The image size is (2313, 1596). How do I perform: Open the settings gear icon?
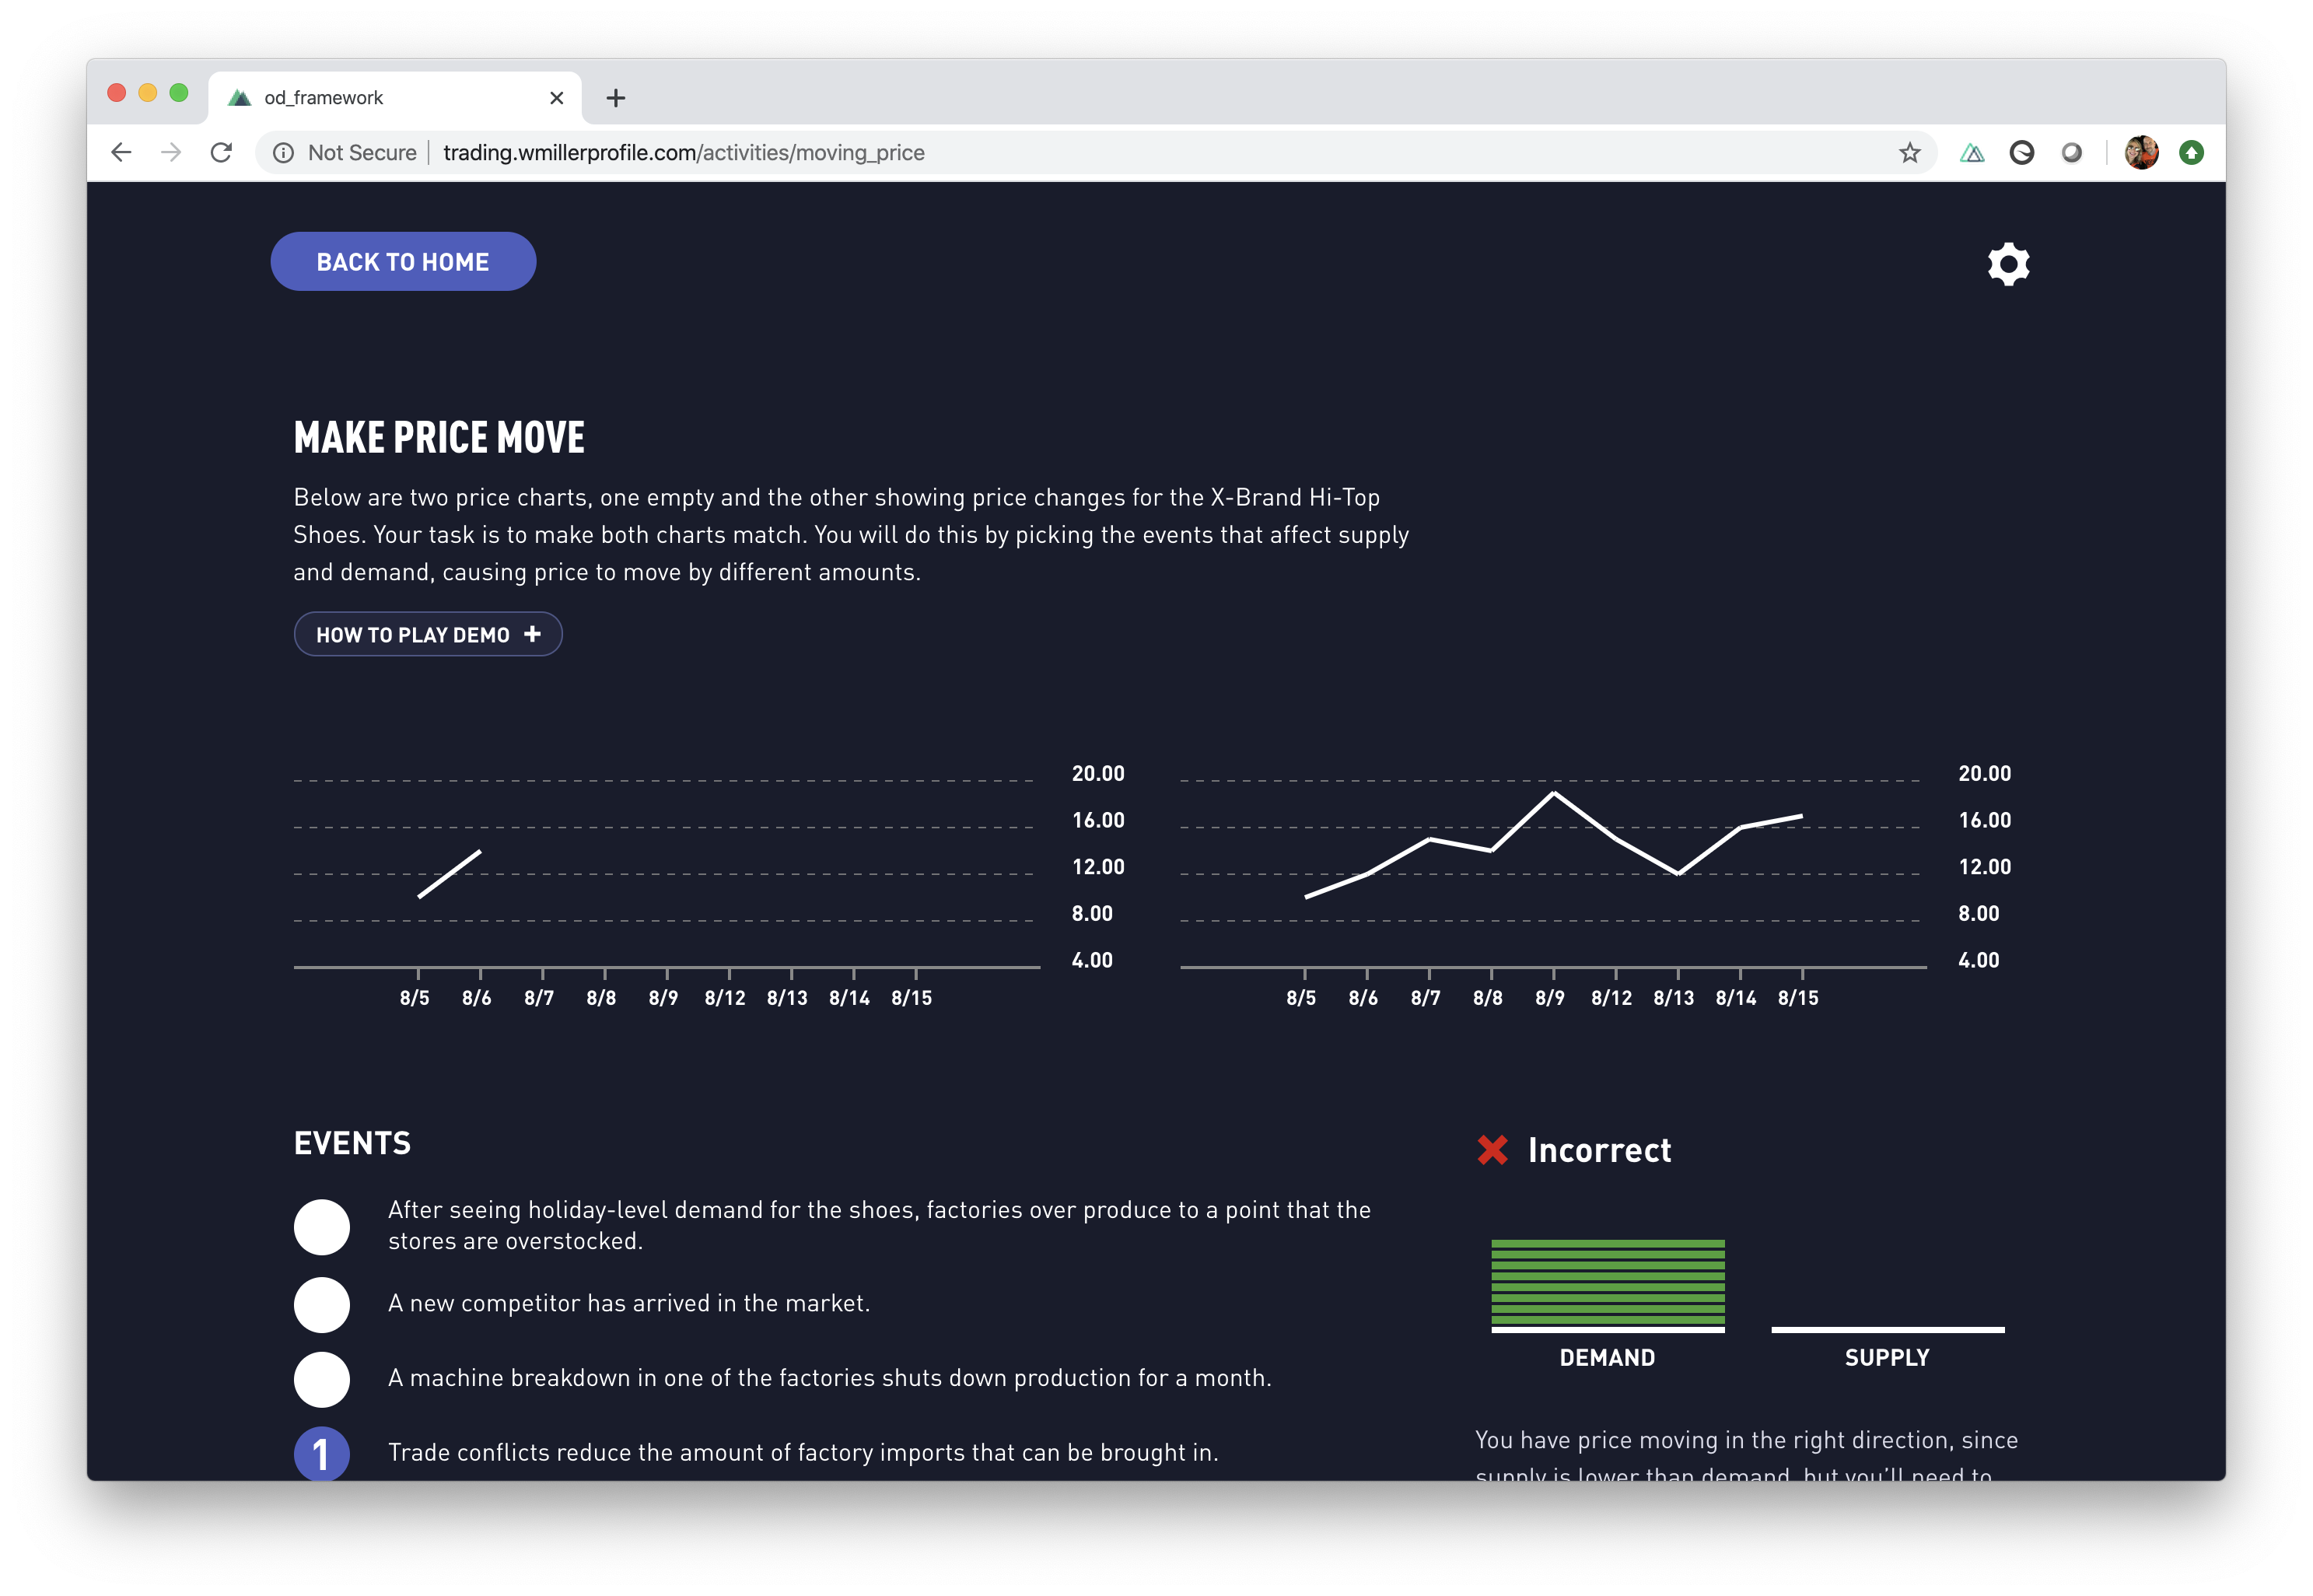2007,264
